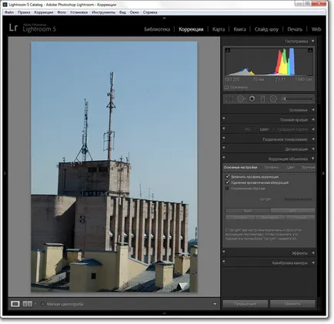Open toolbar content dropdown arrow at right
This screenshot has width=334, height=324.
[215, 304]
